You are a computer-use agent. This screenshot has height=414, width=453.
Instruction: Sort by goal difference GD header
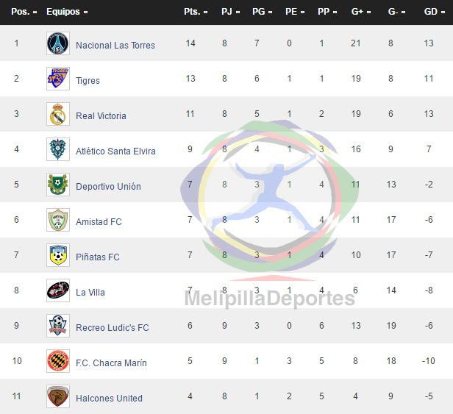(434, 12)
